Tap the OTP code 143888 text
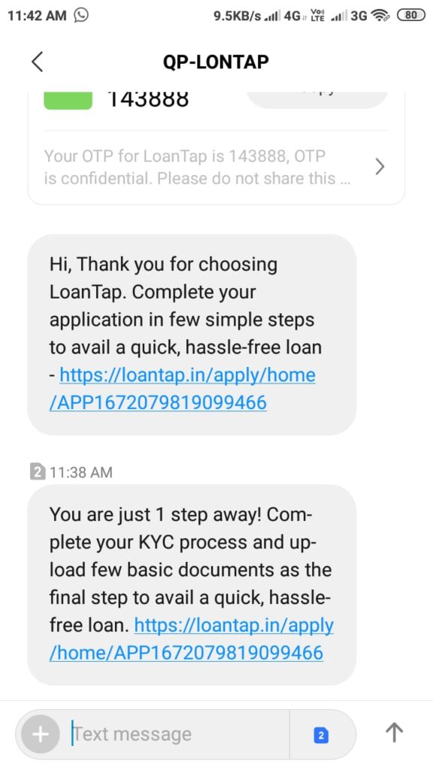Screen dimensions: 433x770 click(148, 100)
